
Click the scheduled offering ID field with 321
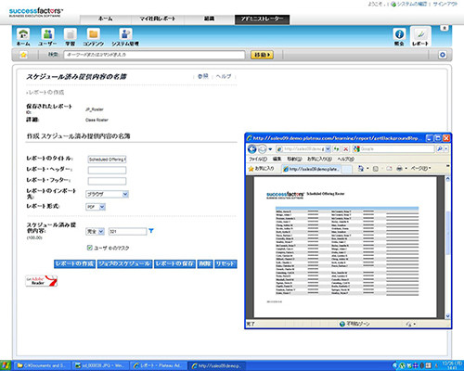tap(128, 231)
